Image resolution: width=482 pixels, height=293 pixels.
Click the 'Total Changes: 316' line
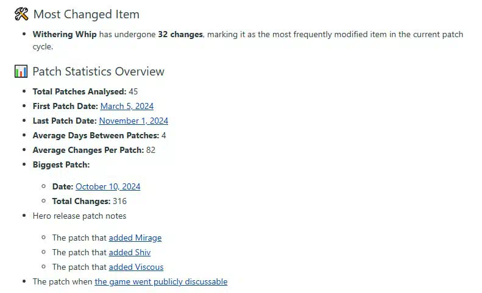point(90,202)
